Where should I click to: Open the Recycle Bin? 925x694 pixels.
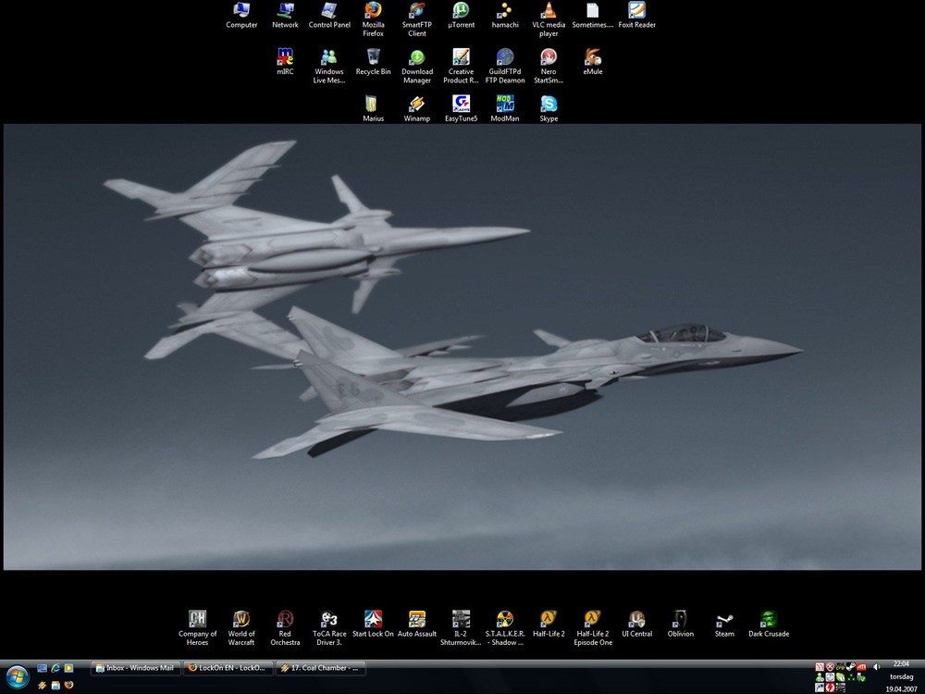[x=373, y=57]
